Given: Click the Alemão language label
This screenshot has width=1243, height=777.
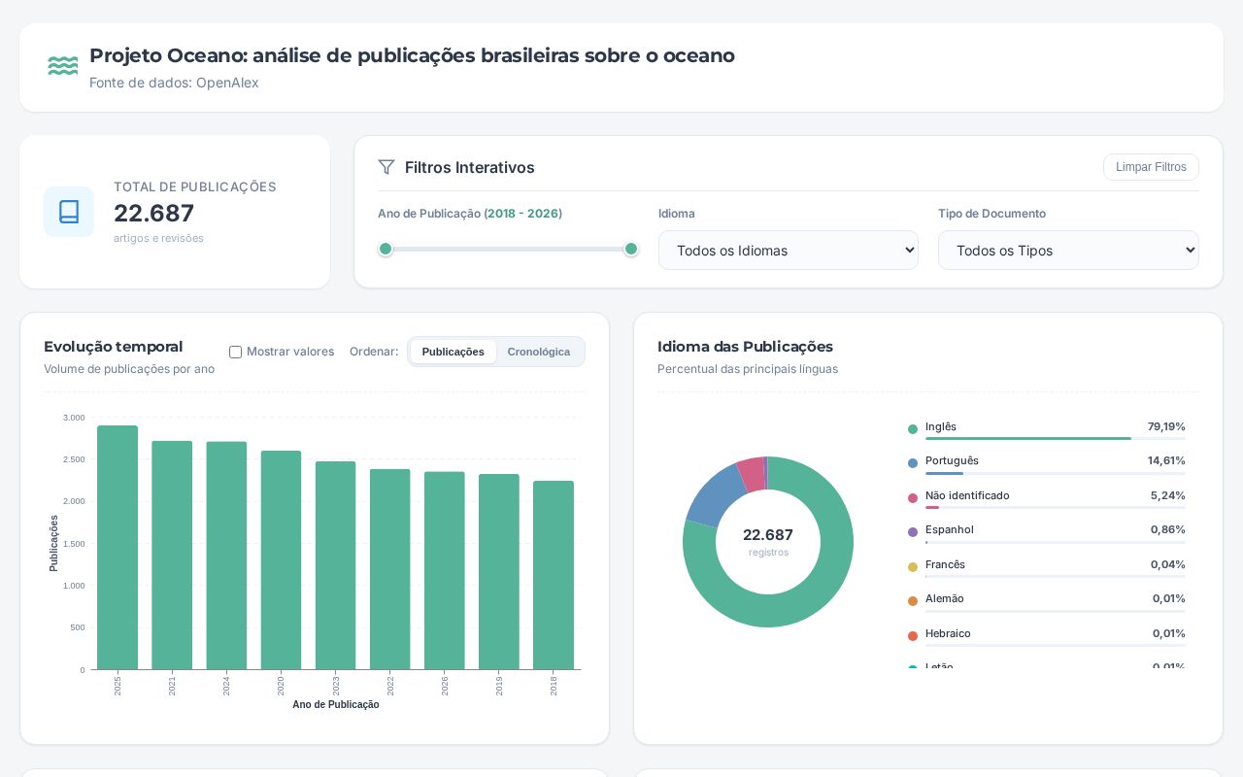Looking at the screenshot, I should pyautogui.click(x=945, y=598).
